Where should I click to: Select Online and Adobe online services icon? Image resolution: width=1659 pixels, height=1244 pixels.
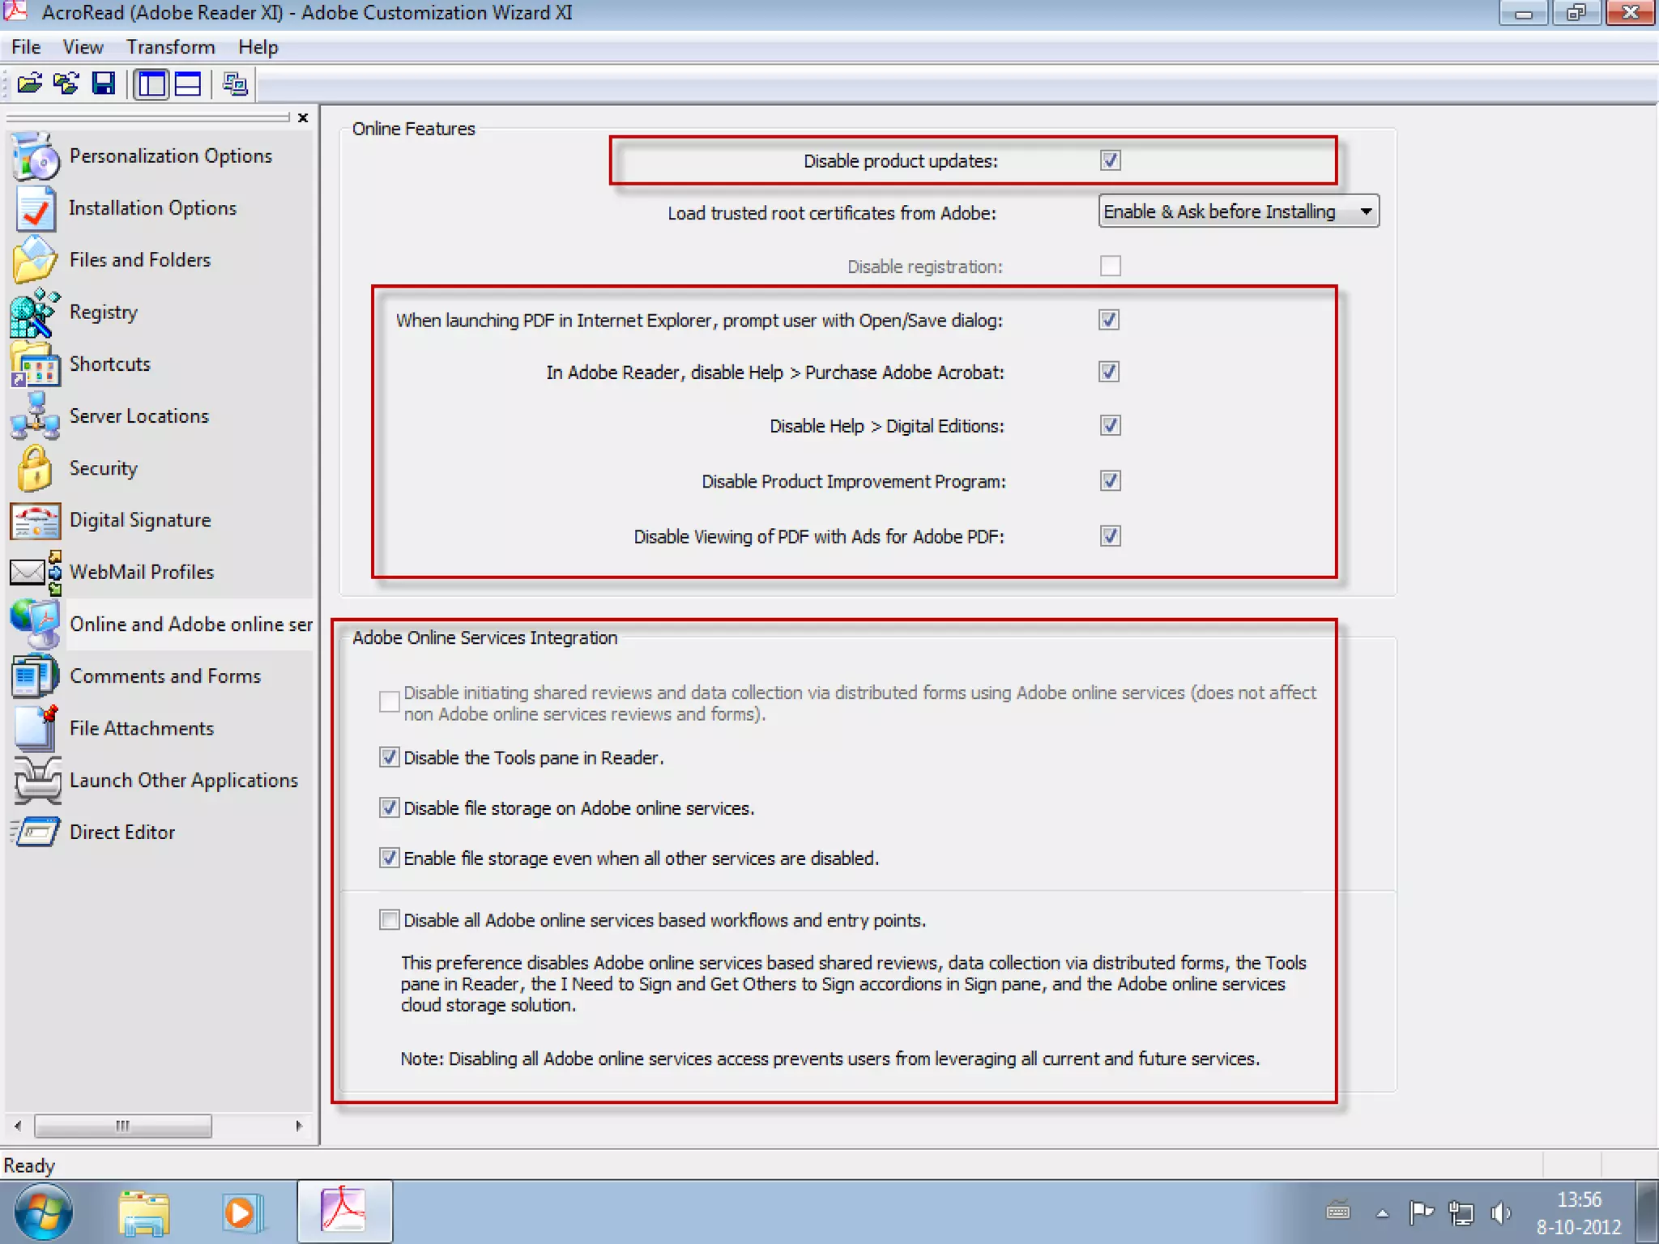36,624
